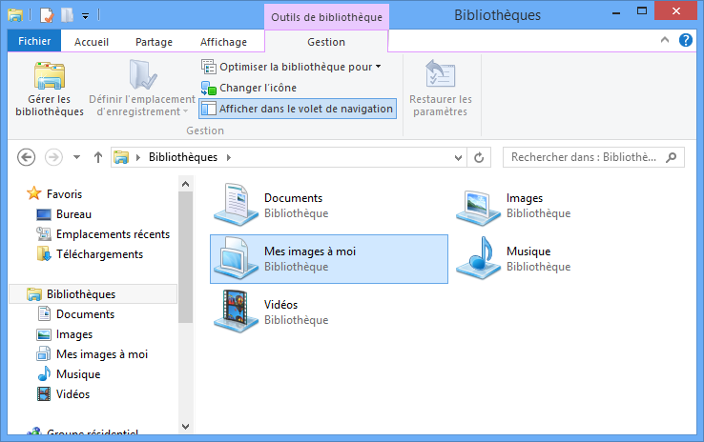Collapse the ribbon with the chevron

(x=665, y=40)
